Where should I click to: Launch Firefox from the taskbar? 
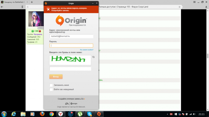click(42, 114)
